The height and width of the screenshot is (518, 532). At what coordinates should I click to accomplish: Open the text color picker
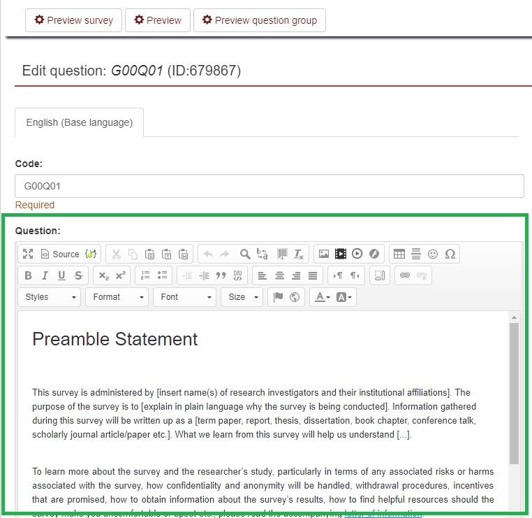[x=321, y=297]
